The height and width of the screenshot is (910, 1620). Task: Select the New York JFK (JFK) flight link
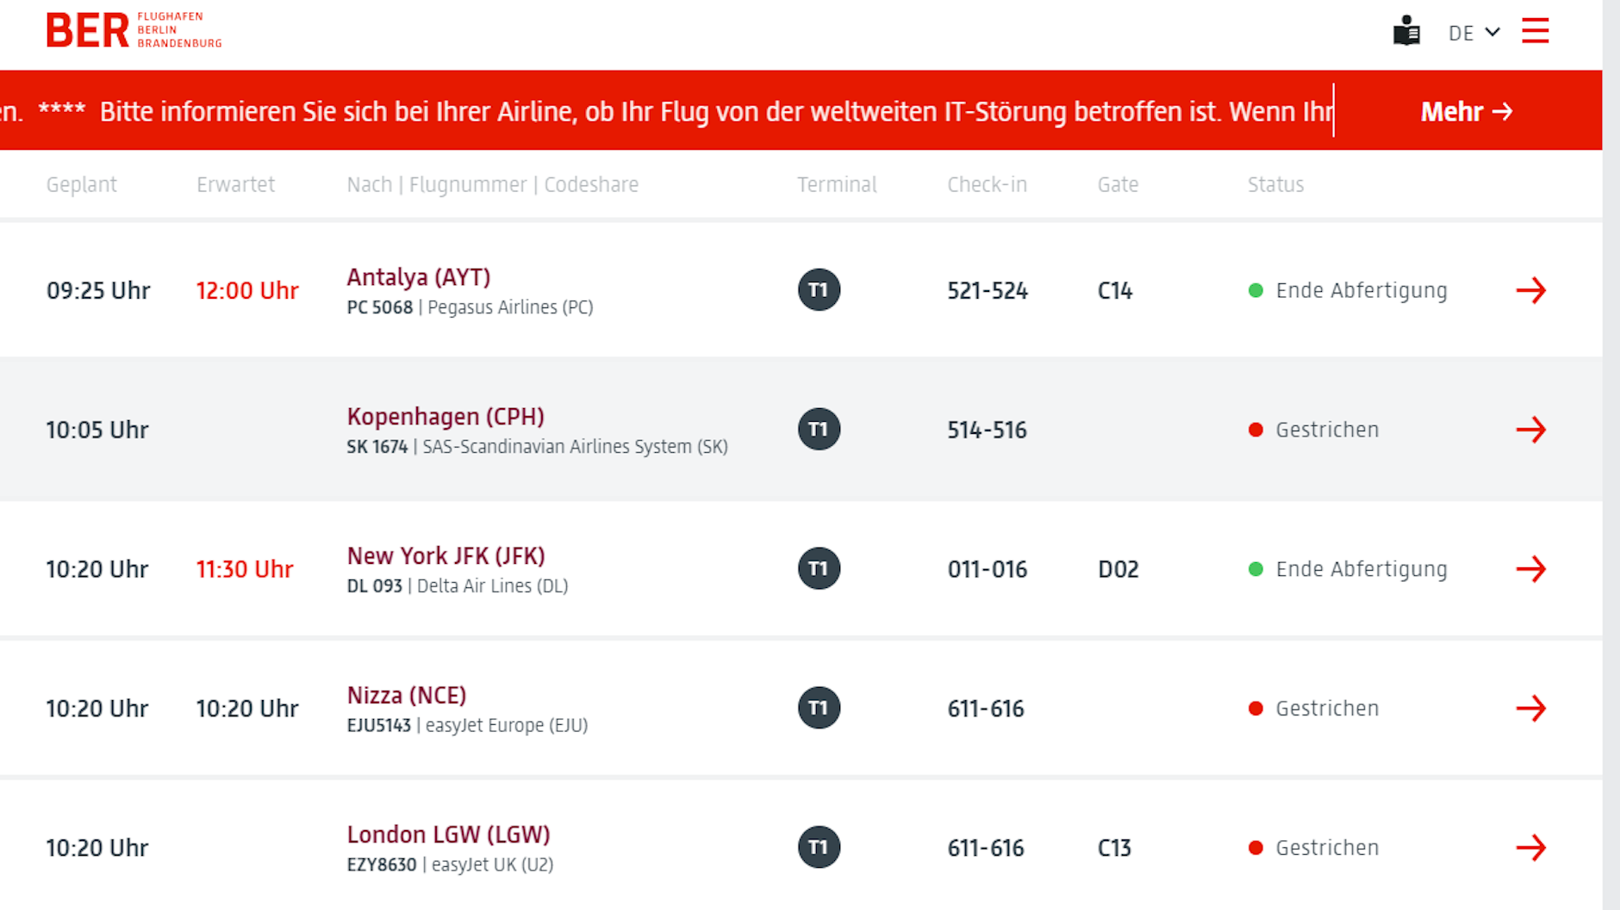coord(445,556)
